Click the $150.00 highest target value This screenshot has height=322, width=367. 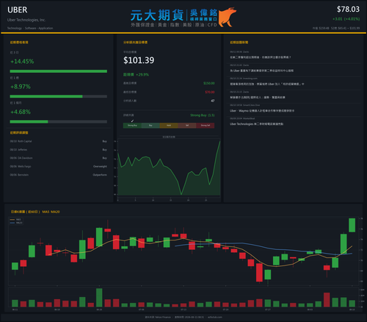click(209, 83)
